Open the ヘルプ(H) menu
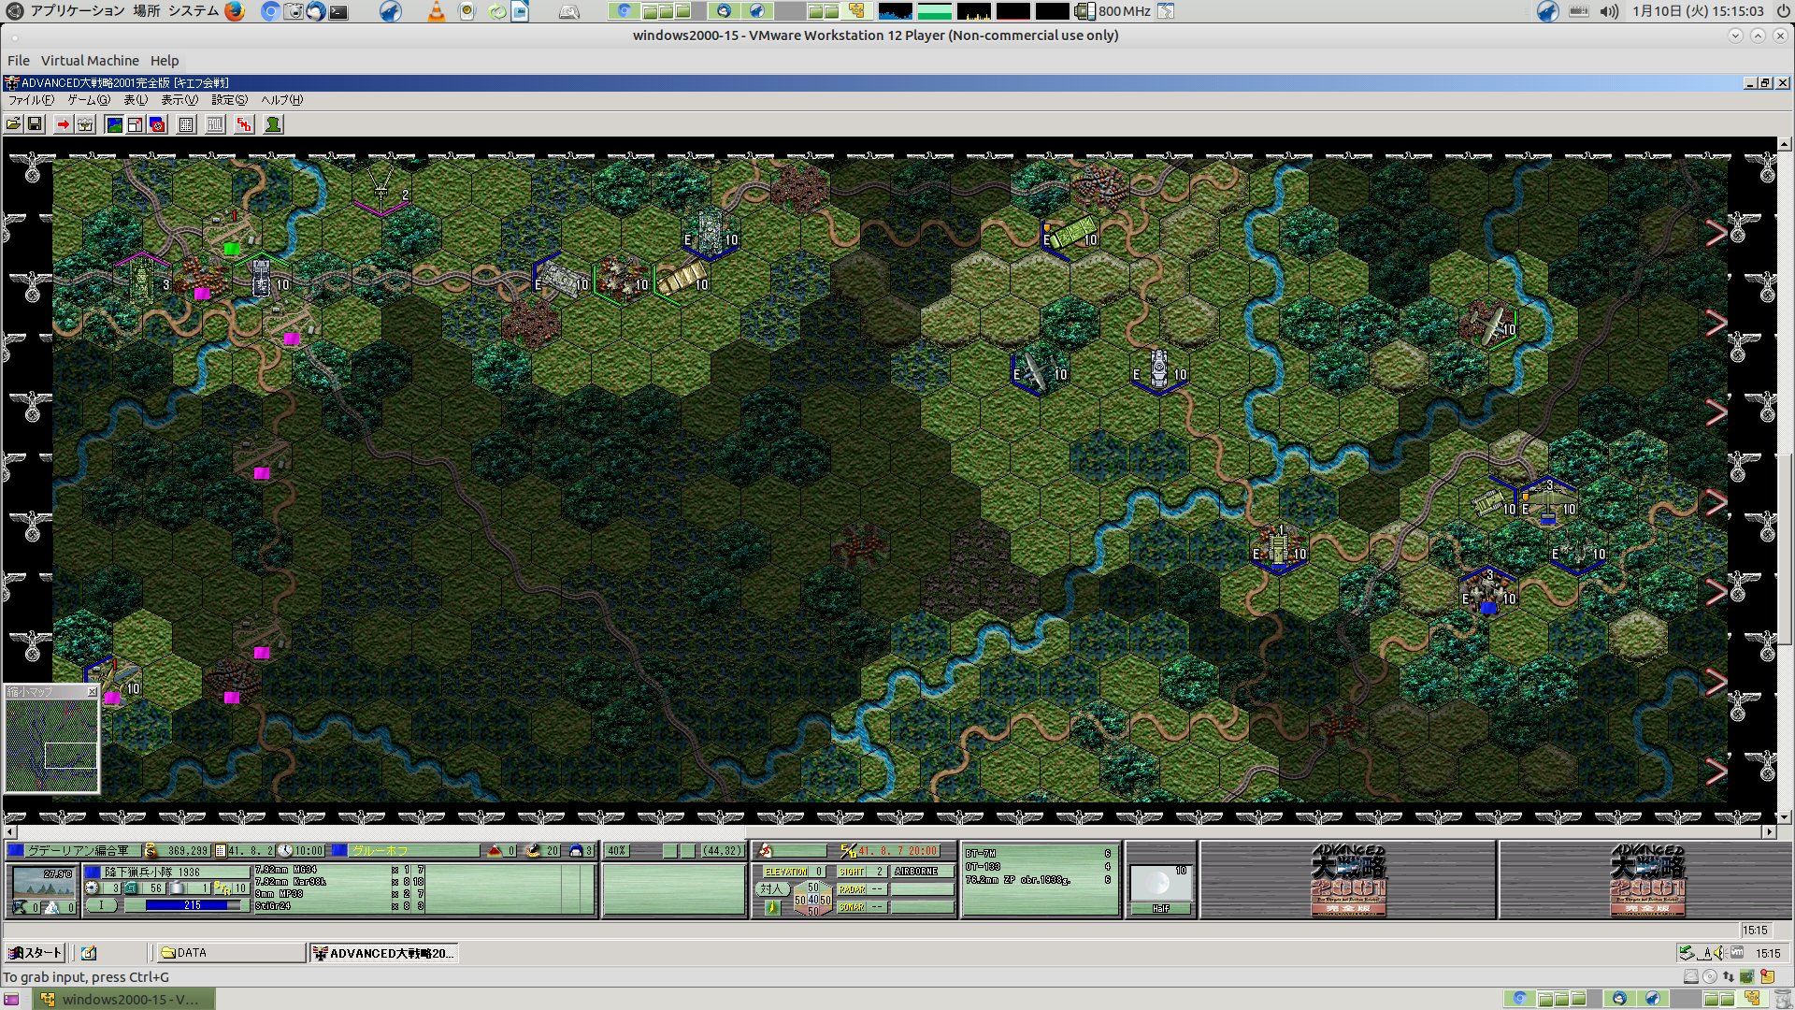 [281, 100]
